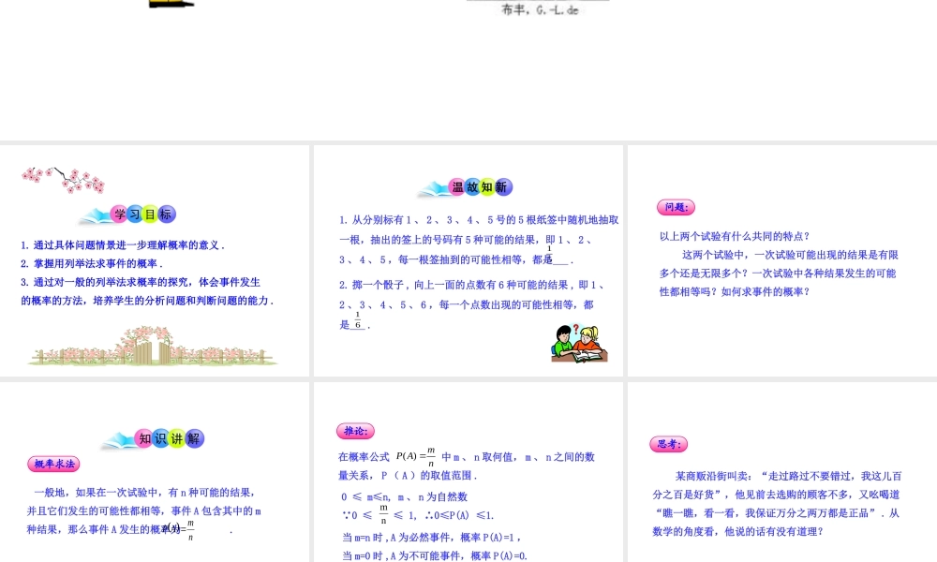Toggle the 思考: label badge
This screenshot has width=937, height=562.
[x=668, y=443]
